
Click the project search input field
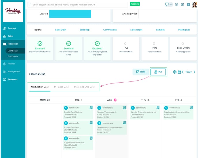[78, 5]
